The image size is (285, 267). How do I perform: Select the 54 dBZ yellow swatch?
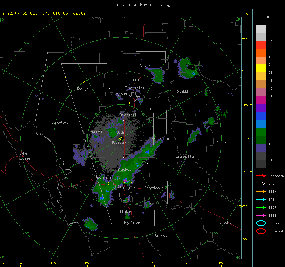point(261,68)
